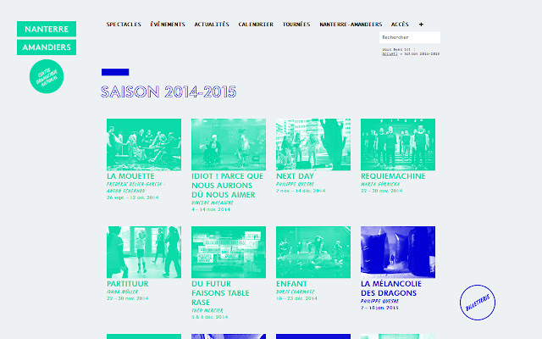Open the Tournées menu item
542x339 pixels.
(296, 25)
